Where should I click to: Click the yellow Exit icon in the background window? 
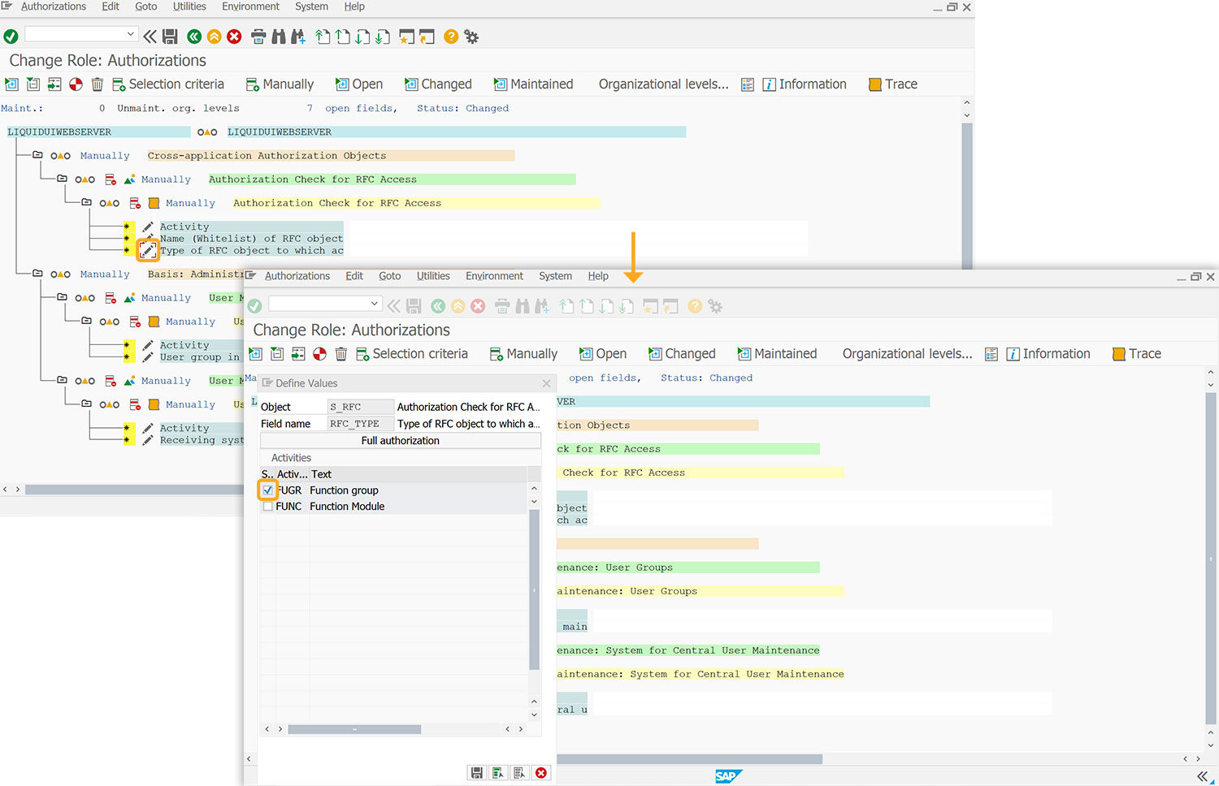pos(215,37)
